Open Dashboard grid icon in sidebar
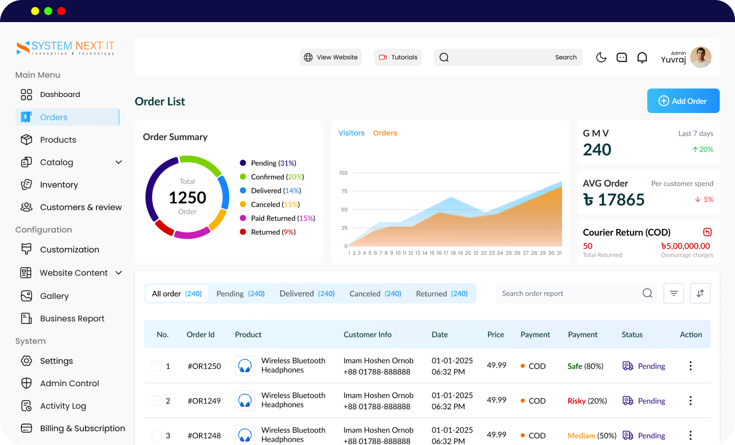 (x=26, y=94)
